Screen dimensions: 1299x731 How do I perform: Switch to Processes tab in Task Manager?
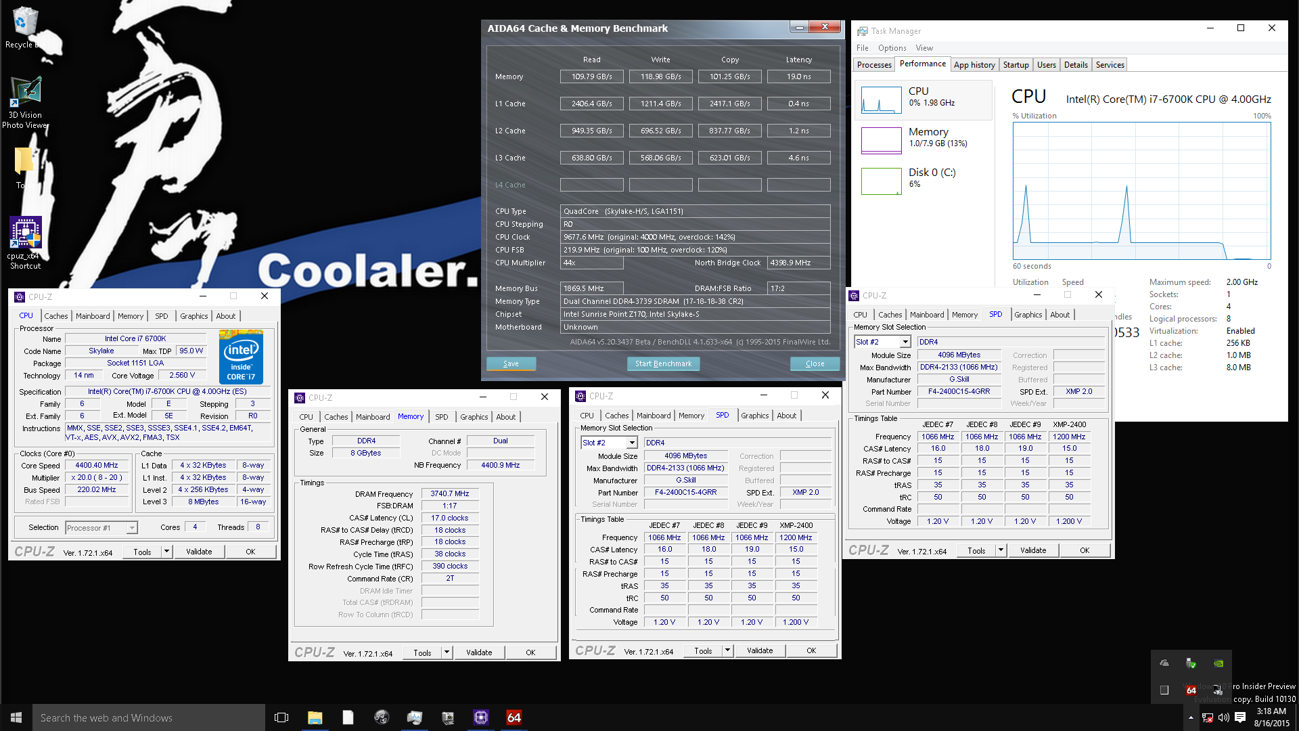click(x=874, y=65)
